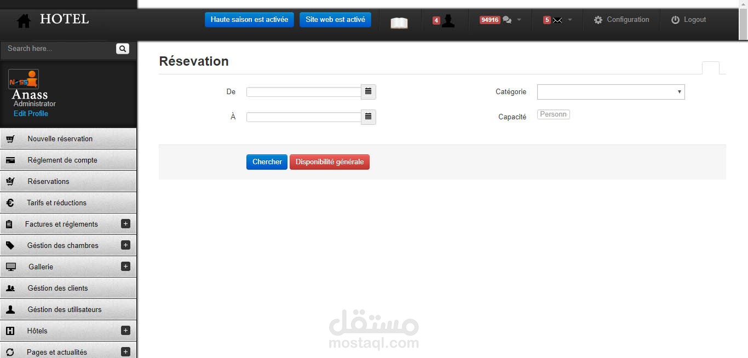Open messages dropdown arrow next to 94916
The width and height of the screenshot is (748, 358).
point(519,20)
